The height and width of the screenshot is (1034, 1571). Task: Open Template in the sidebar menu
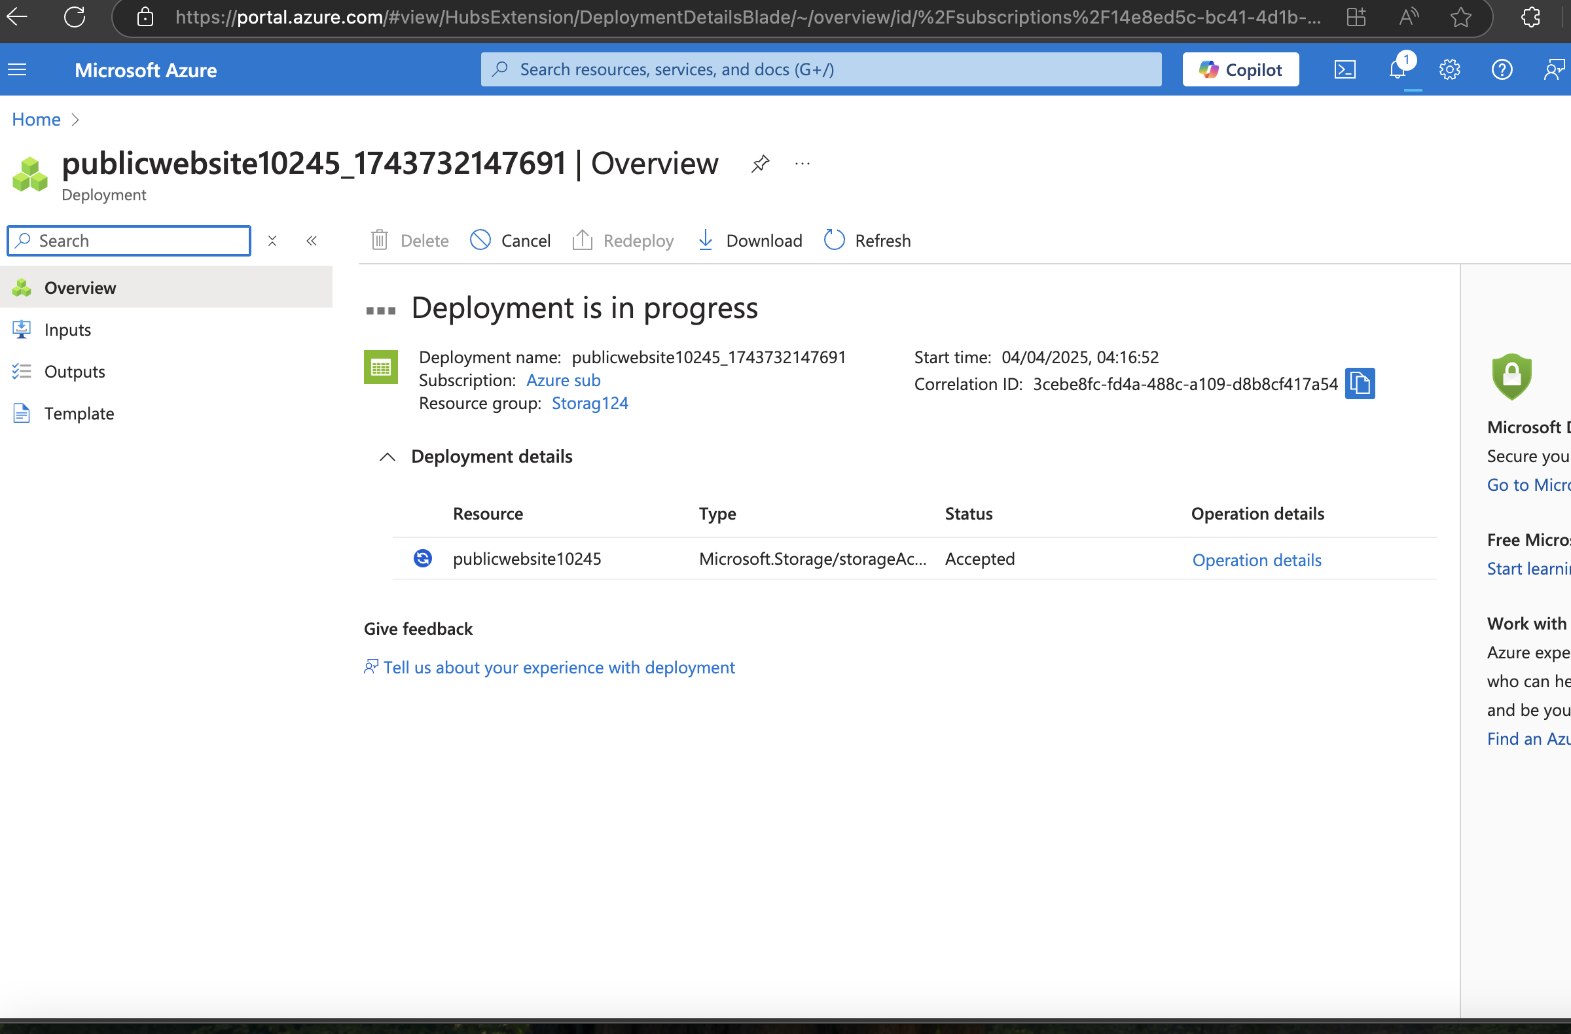click(x=166, y=413)
